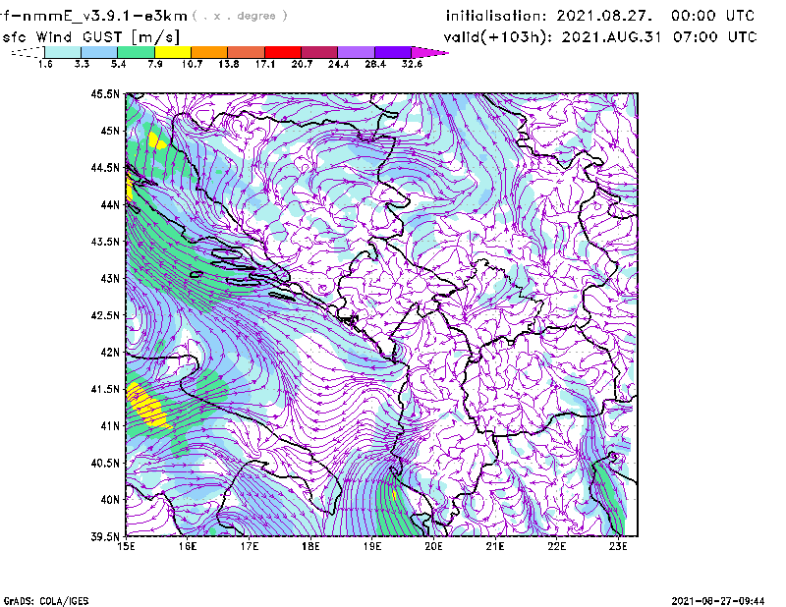Click the '32.6' colorbar value
This screenshot has width=786, height=607.
click(x=412, y=64)
